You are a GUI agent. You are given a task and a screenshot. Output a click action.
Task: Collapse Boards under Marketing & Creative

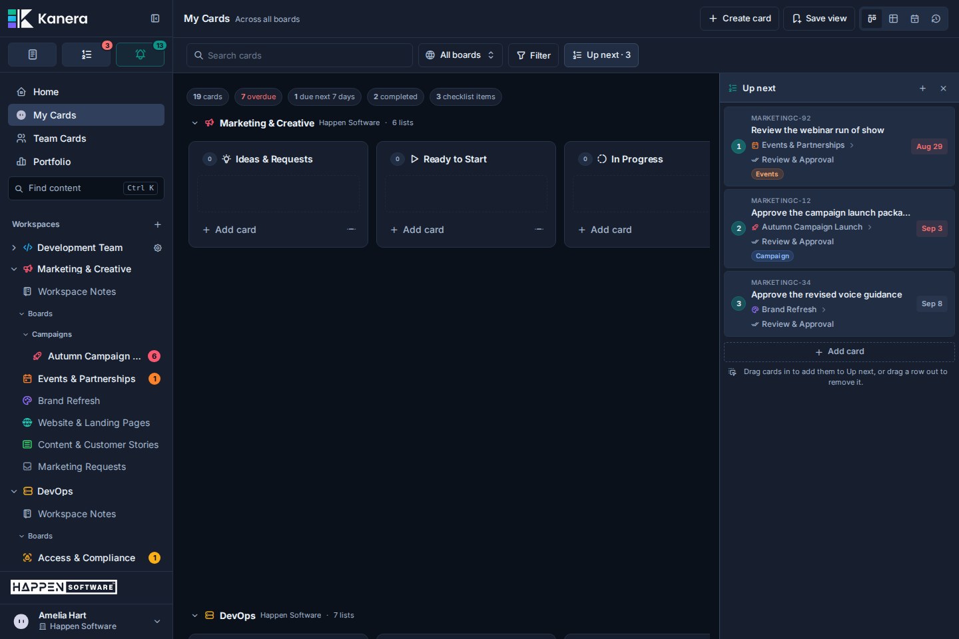(x=22, y=314)
